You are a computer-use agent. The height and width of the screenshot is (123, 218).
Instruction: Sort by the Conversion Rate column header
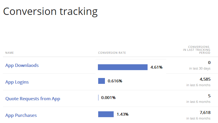112,53
